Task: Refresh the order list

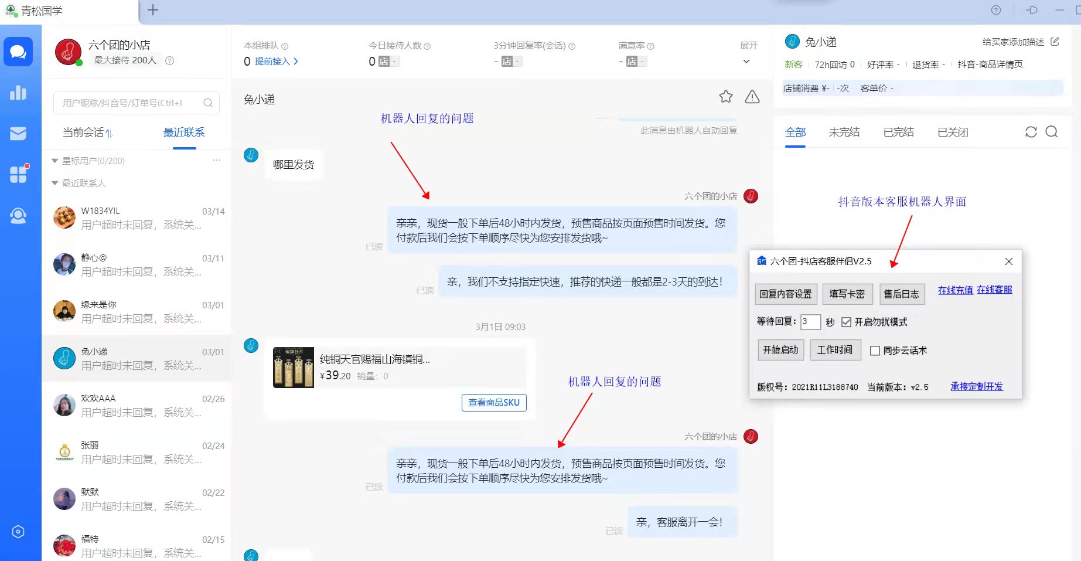Action: [1031, 132]
